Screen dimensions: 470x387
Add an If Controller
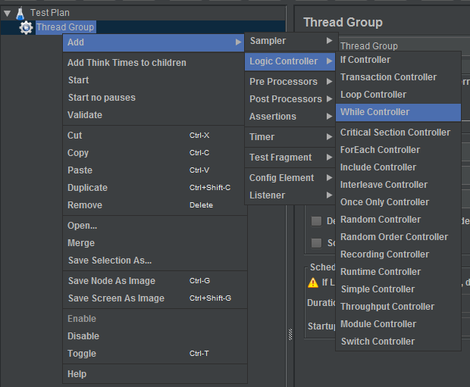tap(398, 60)
